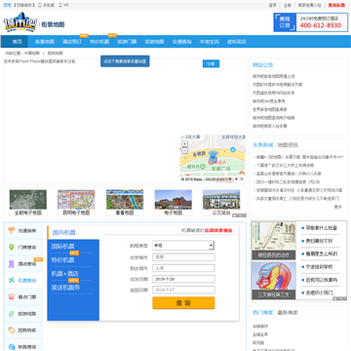The width and height of the screenshot is (351, 351).
Task: Switch to the 地图资讯 tab
Action: tap(288, 145)
